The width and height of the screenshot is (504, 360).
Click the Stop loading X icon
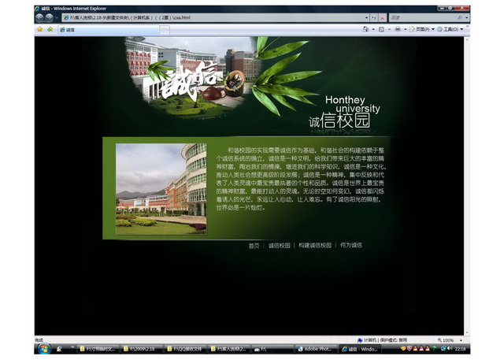point(383,17)
